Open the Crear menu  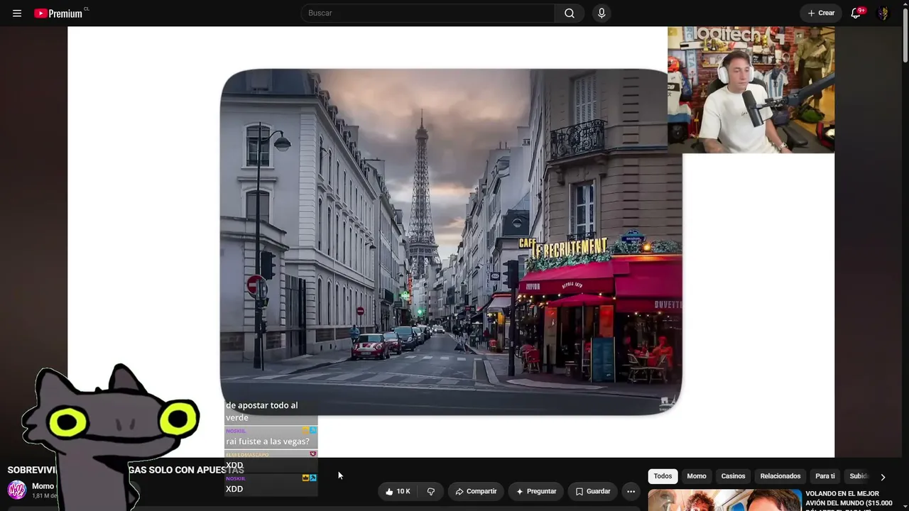pos(821,13)
